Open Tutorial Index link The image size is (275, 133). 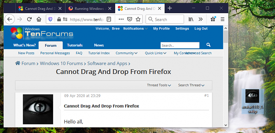[99, 53]
